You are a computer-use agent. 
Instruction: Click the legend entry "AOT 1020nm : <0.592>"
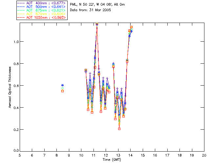[x=42, y=17]
